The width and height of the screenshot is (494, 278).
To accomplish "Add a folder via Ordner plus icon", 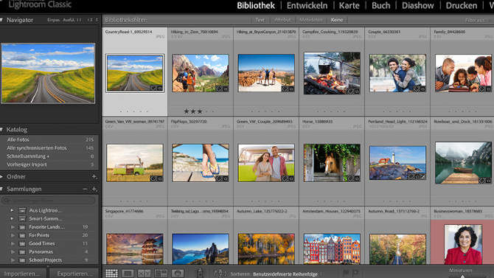I will click(x=94, y=177).
